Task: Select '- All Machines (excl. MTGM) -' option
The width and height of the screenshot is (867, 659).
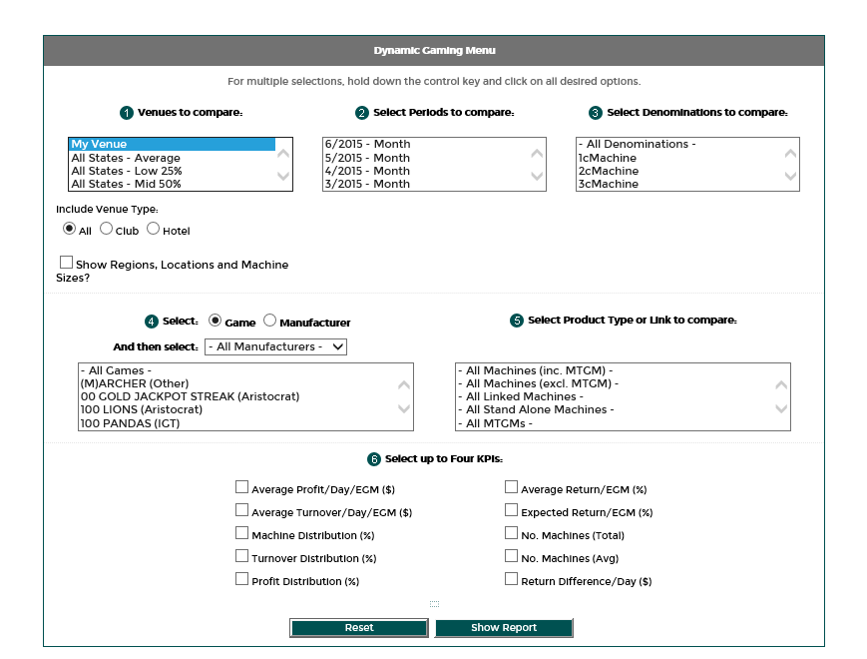Action: pos(615,383)
